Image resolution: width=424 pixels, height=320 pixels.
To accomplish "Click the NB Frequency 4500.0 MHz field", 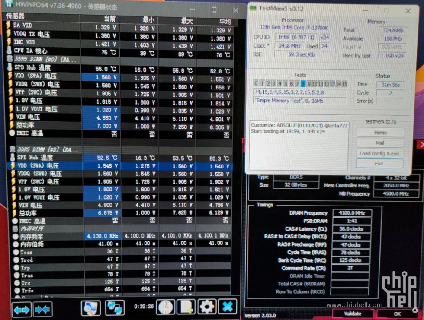I will pyautogui.click(x=395, y=193).
